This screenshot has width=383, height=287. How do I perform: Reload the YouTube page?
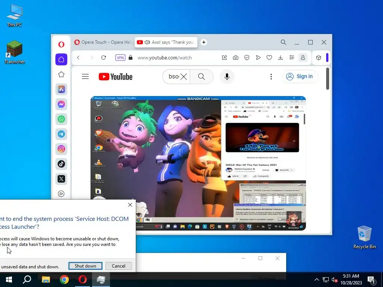click(x=104, y=58)
